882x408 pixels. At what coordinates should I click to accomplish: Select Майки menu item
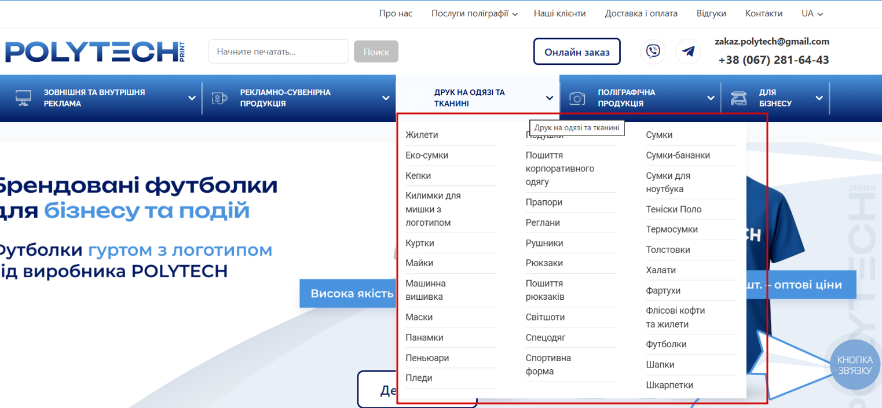tap(419, 263)
